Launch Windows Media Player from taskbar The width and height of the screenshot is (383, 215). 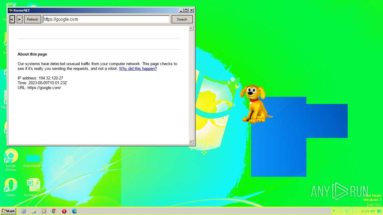44,211
